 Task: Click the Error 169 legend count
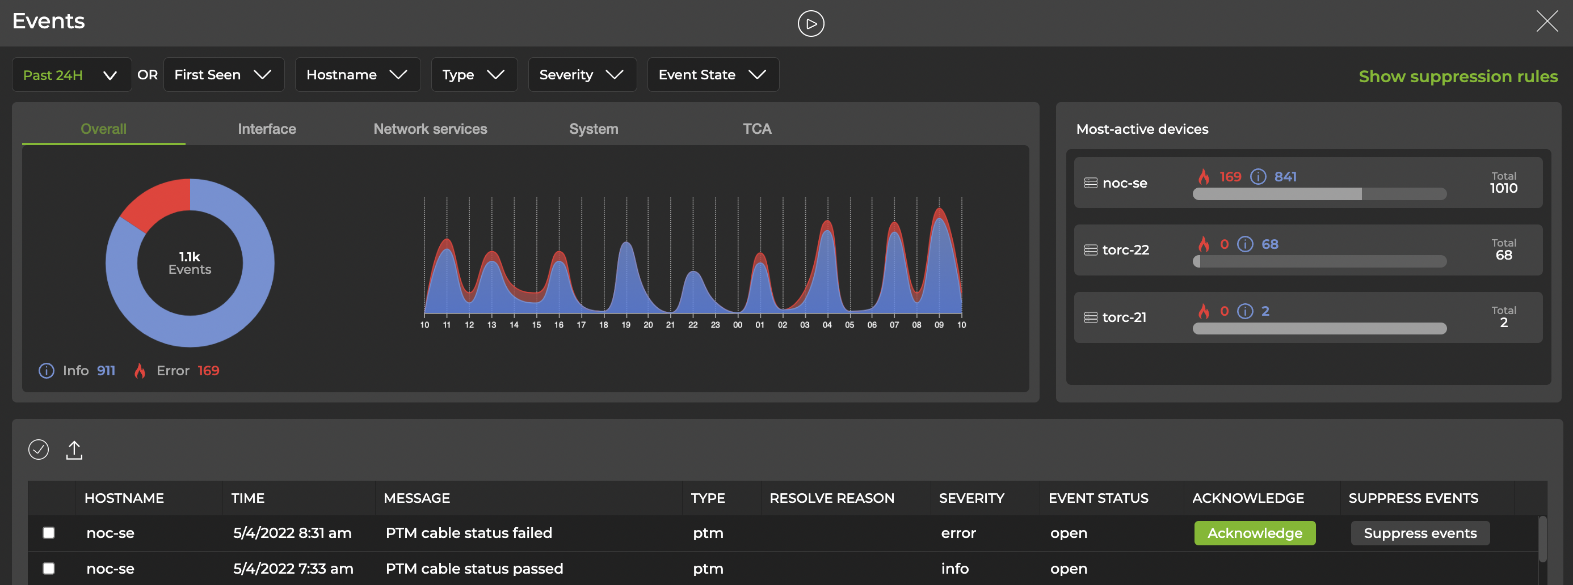208,370
